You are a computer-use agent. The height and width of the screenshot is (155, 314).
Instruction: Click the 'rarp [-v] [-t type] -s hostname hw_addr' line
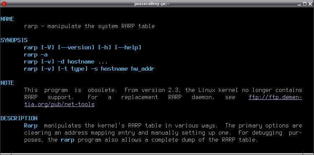pyautogui.click(x=89, y=69)
